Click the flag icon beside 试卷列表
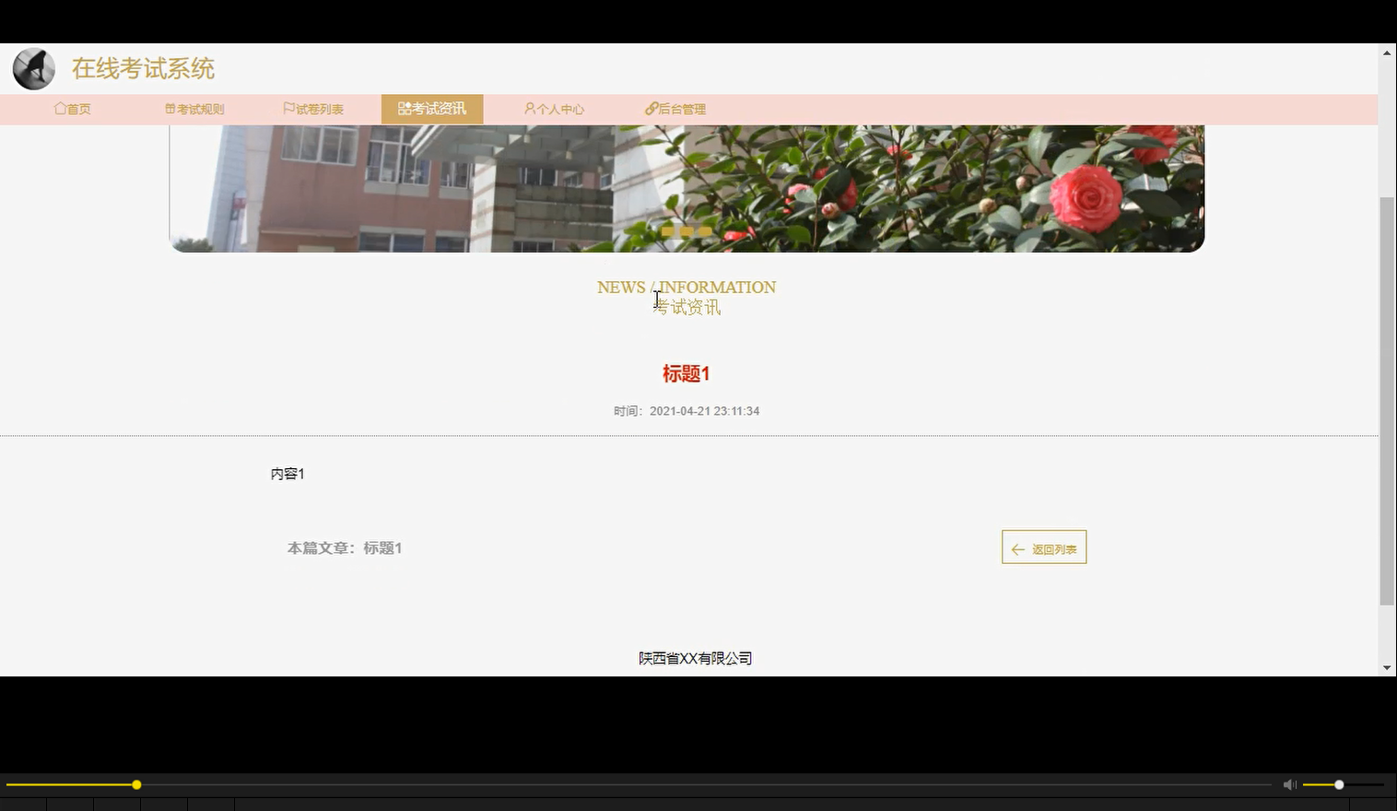 288,108
